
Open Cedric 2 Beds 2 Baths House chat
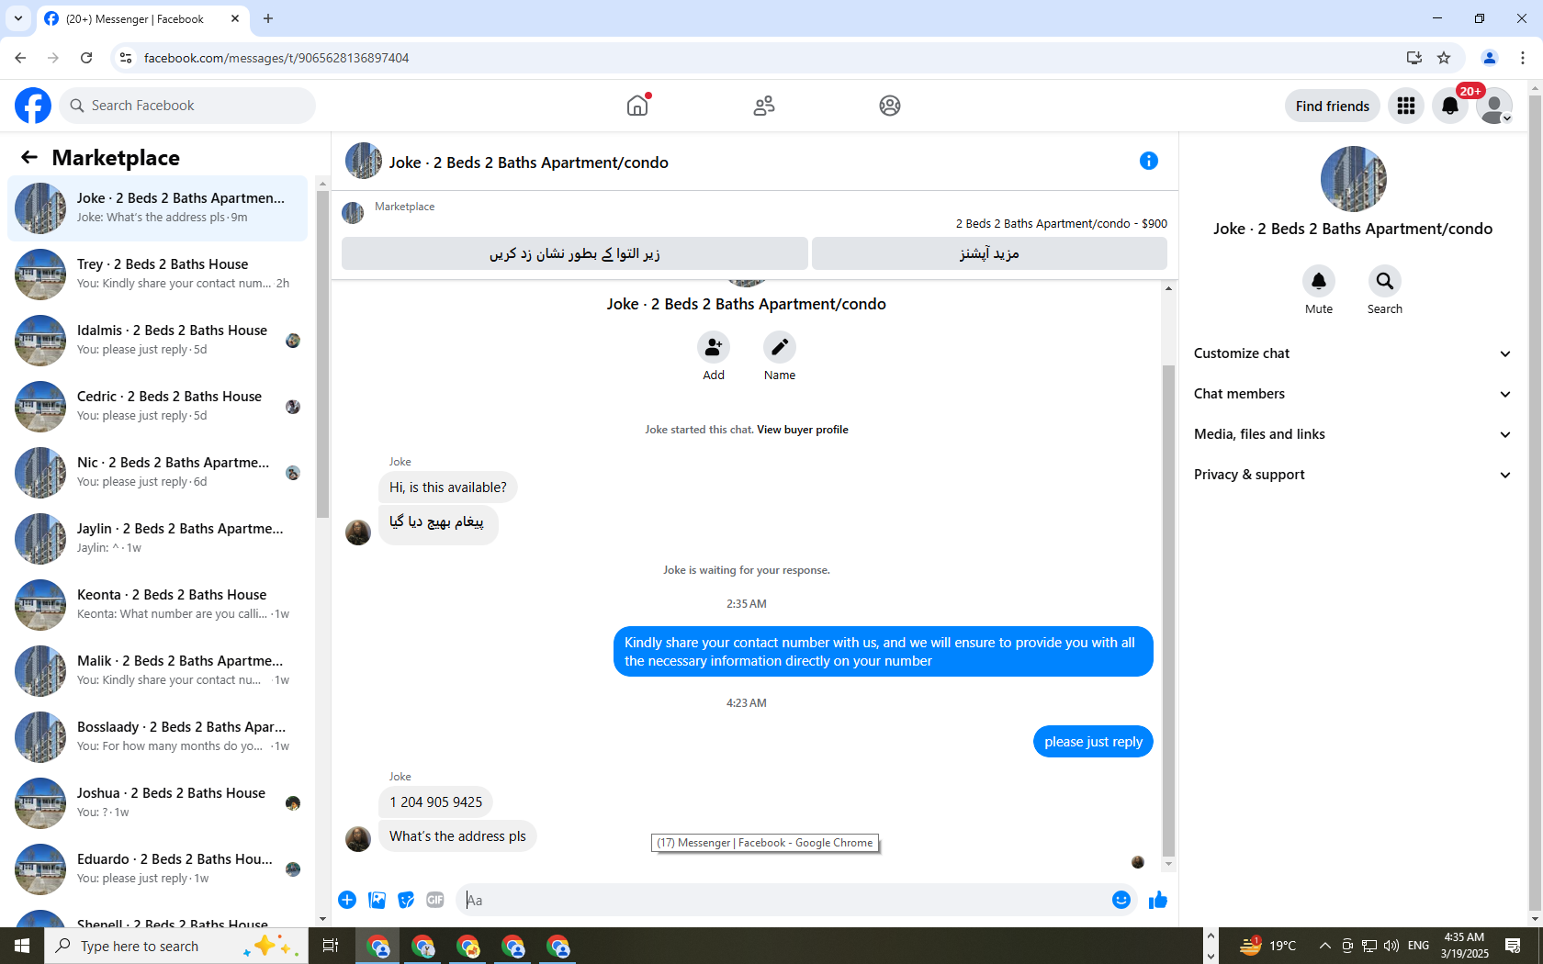tap(158, 407)
